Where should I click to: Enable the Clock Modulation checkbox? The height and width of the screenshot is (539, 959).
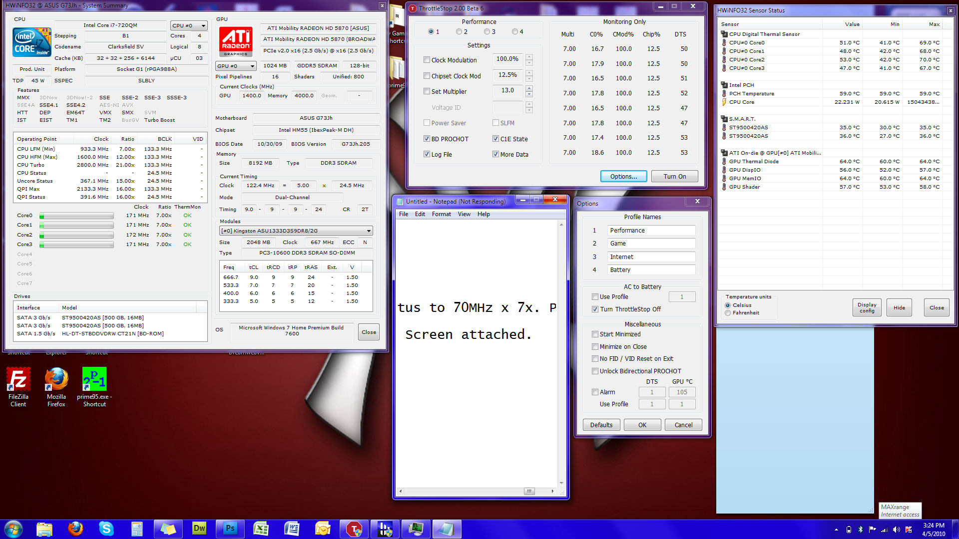pos(427,60)
